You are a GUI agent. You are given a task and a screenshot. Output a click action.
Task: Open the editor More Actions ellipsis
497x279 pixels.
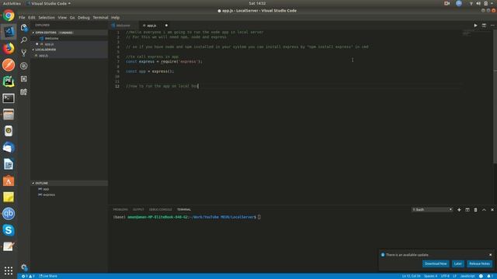coord(492,26)
